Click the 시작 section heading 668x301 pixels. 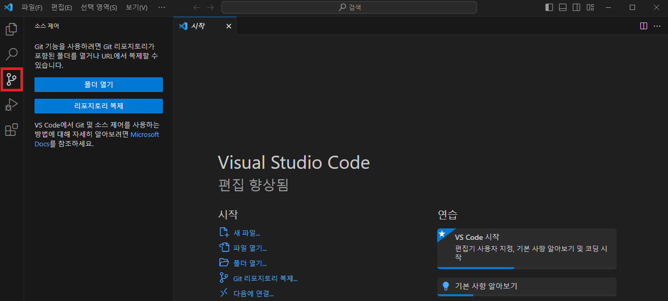click(228, 214)
